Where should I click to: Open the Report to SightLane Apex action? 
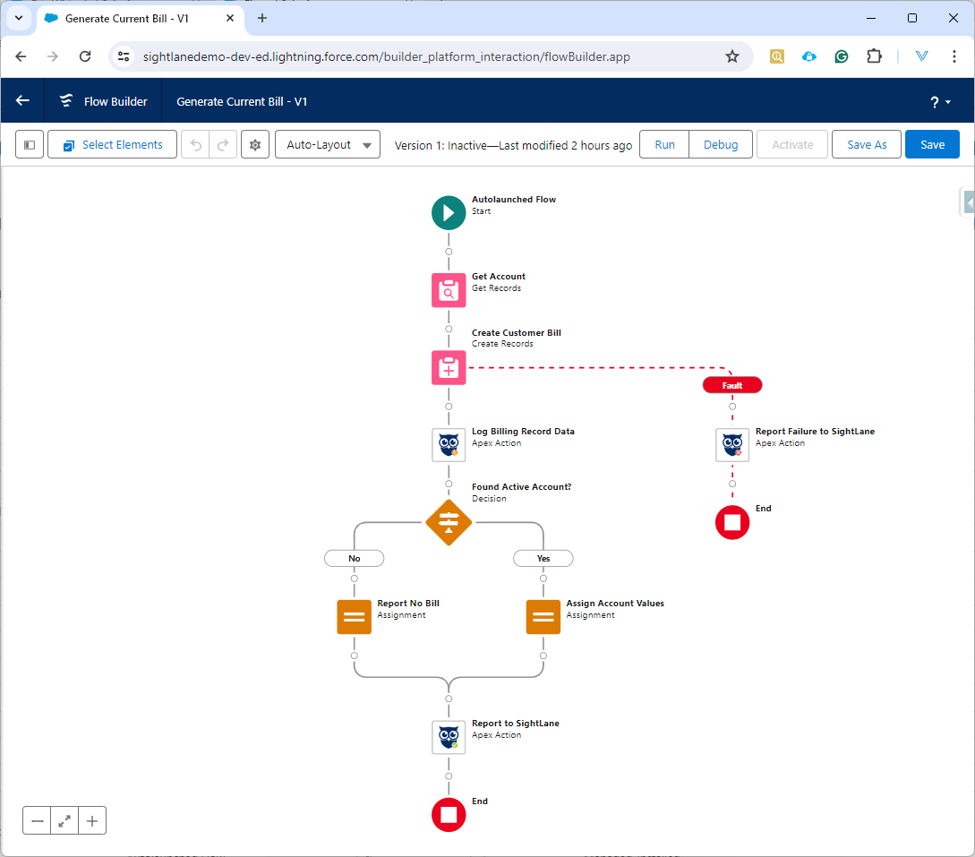[x=449, y=737]
